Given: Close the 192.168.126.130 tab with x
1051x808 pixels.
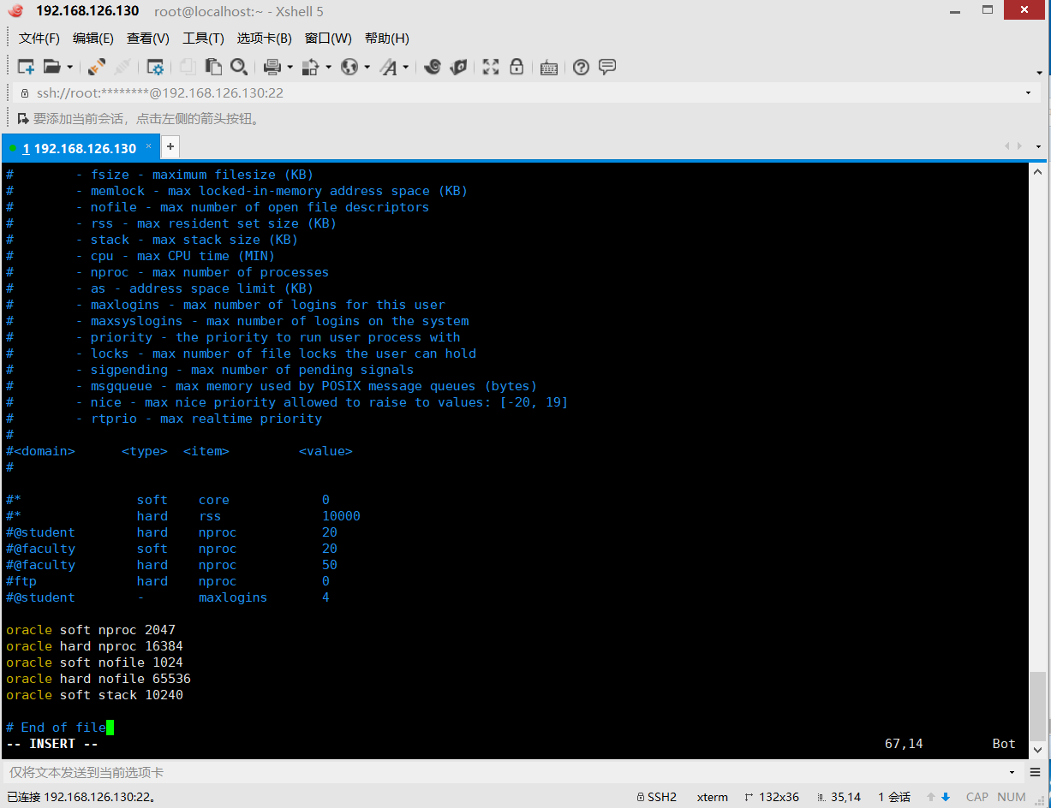Looking at the screenshot, I should [148, 146].
